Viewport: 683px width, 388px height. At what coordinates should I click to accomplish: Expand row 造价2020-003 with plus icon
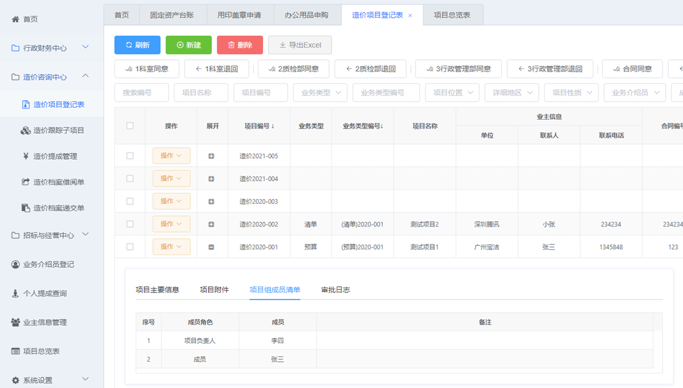point(211,201)
